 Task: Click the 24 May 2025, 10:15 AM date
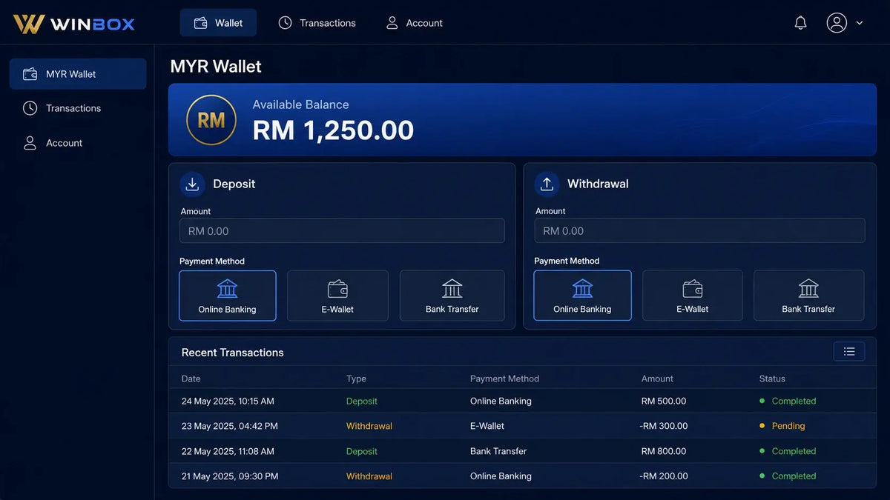pos(228,401)
